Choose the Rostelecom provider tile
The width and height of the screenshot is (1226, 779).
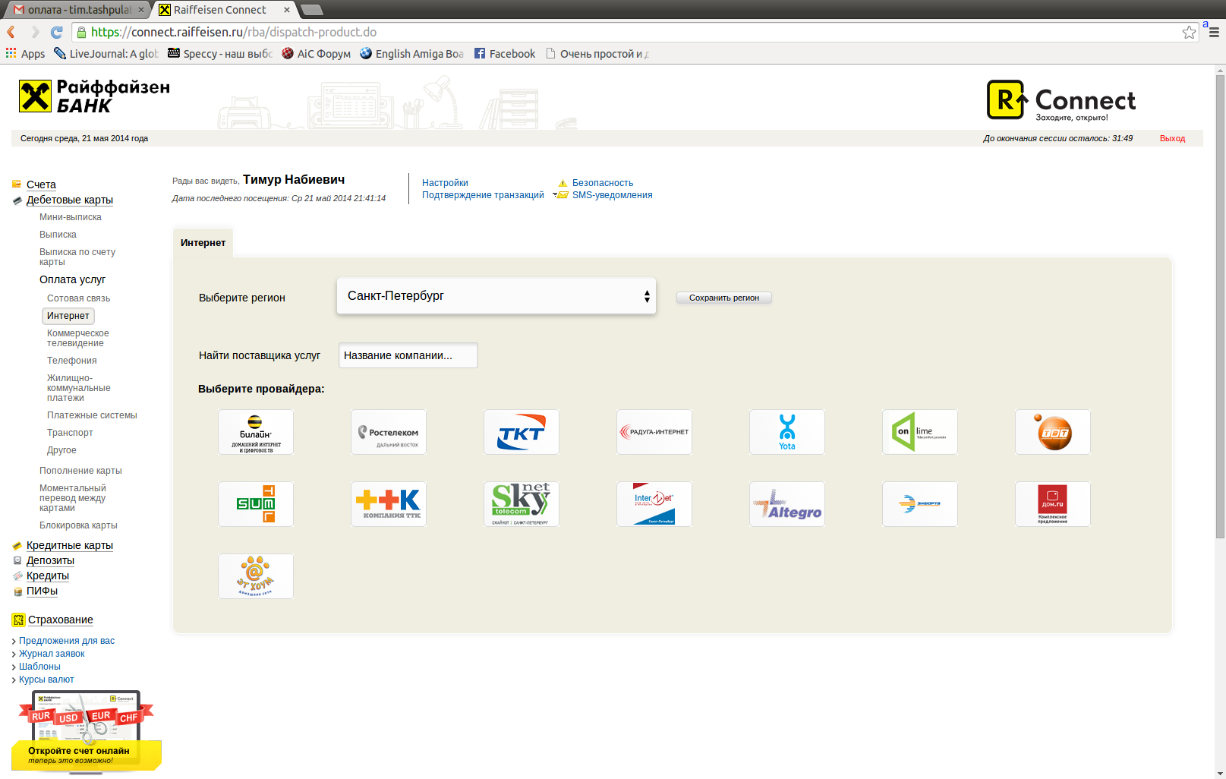[x=389, y=432]
